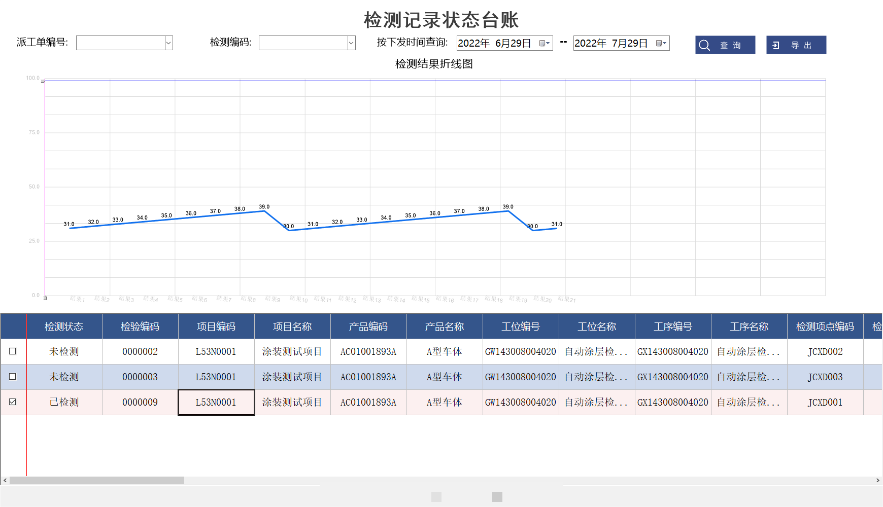Viewport: 883px width, 507px height.
Task: Select 未检测 status cell in row 0000003
Action: 64,377
